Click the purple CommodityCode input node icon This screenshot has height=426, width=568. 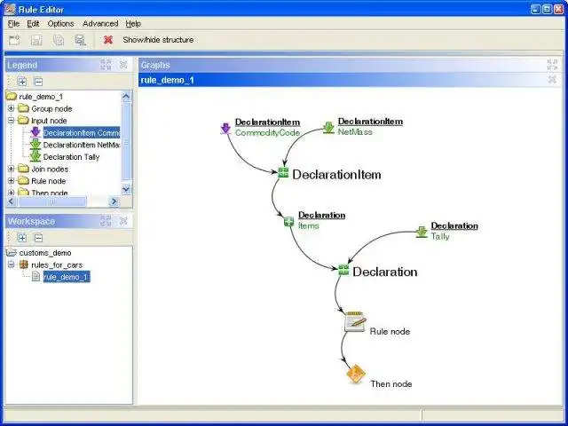(225, 128)
